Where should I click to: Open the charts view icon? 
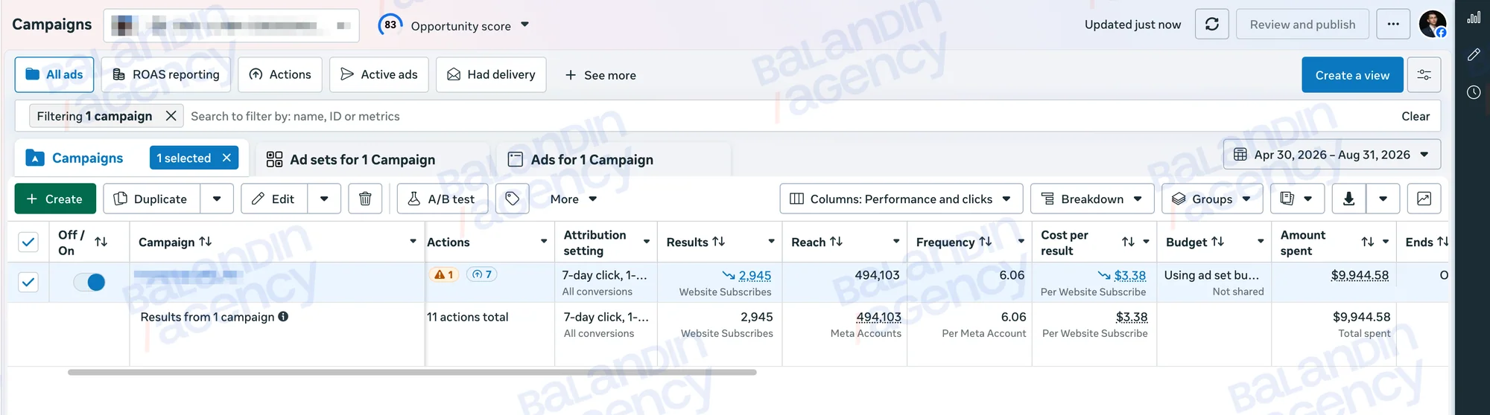point(1424,199)
